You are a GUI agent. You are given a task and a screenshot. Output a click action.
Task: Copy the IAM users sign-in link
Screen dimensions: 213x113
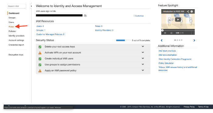85,16
